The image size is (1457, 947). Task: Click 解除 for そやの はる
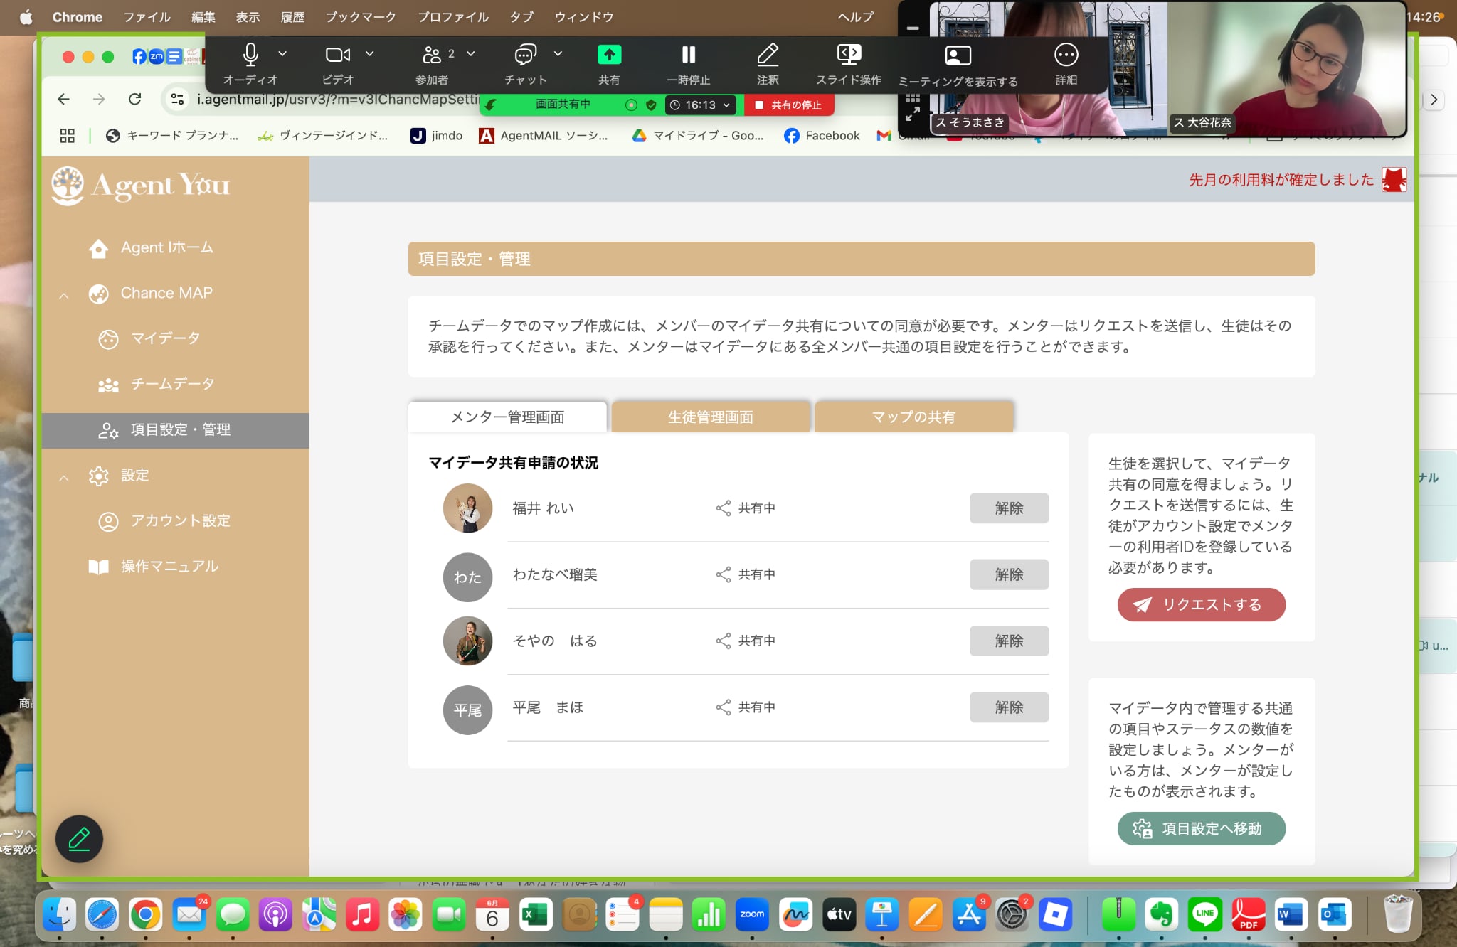click(1009, 641)
